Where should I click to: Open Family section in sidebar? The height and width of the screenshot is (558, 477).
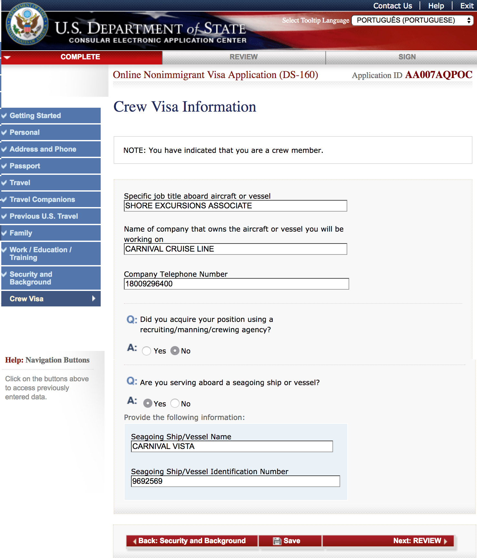pos(51,233)
